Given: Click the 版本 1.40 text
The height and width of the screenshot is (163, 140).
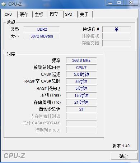Looking at the screenshot, I should click(121, 146).
